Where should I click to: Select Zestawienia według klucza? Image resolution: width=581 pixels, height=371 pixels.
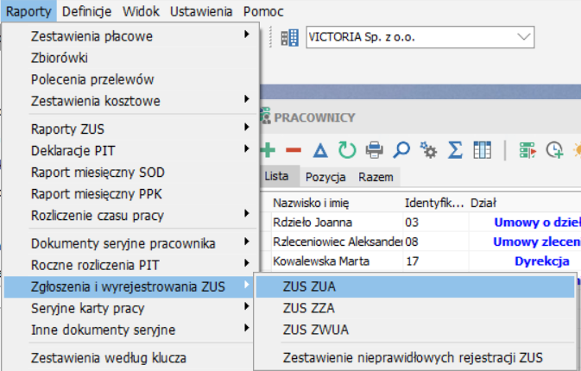point(130,358)
